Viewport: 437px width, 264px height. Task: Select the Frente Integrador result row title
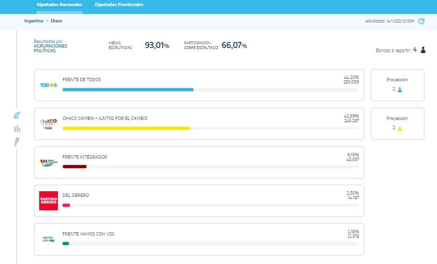point(85,157)
